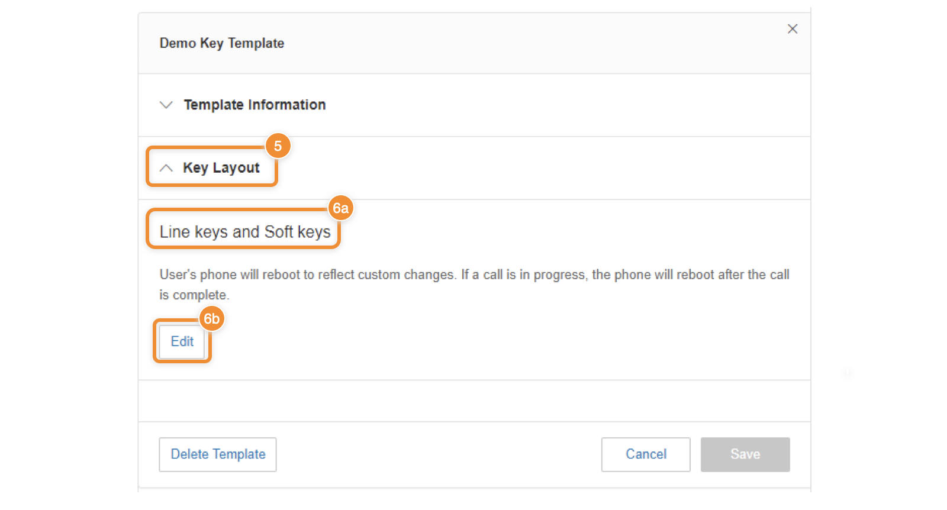Collapse the Key Layout chevron arrow
Screen dimensions: 947x510
tap(166, 168)
